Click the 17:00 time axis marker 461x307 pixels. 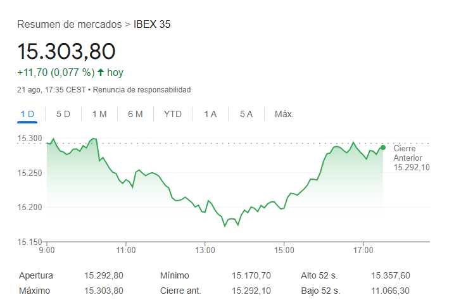click(363, 250)
